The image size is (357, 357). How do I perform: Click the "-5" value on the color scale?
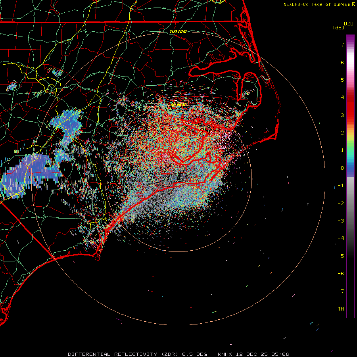click(x=341, y=256)
